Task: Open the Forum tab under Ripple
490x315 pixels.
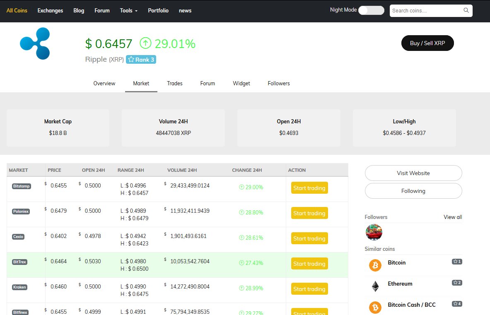Action: click(208, 83)
